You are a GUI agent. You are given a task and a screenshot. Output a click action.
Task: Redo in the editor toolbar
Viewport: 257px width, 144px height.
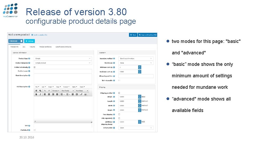point(49,91)
